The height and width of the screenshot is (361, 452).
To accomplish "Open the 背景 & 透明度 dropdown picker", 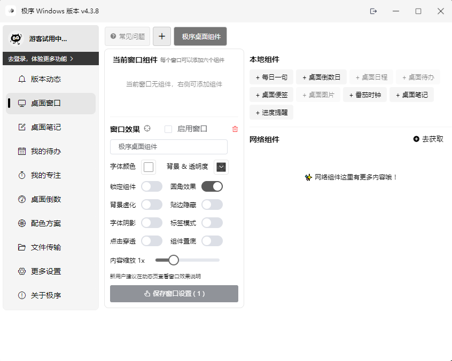I will pyautogui.click(x=221, y=167).
